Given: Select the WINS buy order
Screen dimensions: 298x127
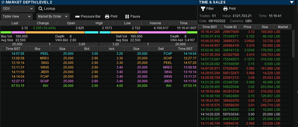Looking at the screenshot, I should tap(50, 67).
